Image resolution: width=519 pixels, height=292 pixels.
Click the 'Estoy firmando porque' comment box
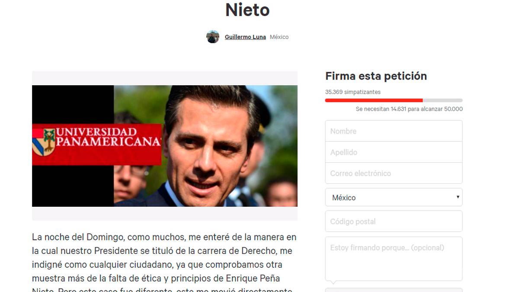tap(394, 259)
